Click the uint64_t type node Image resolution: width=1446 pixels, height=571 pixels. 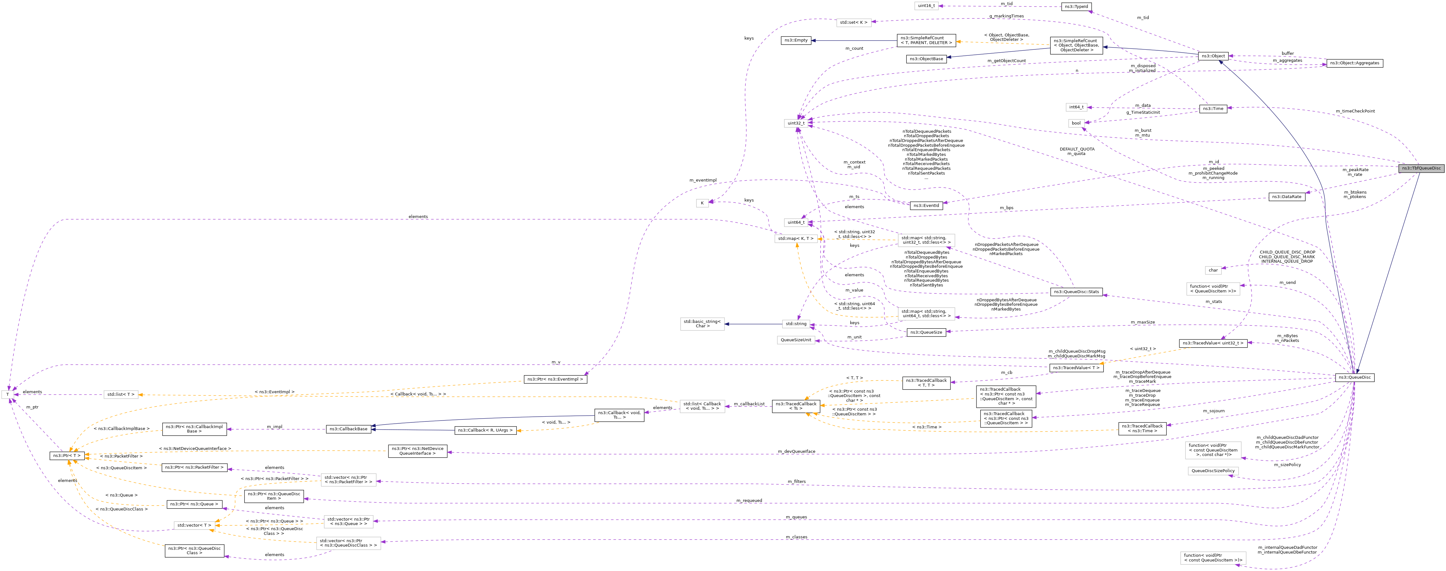(796, 223)
